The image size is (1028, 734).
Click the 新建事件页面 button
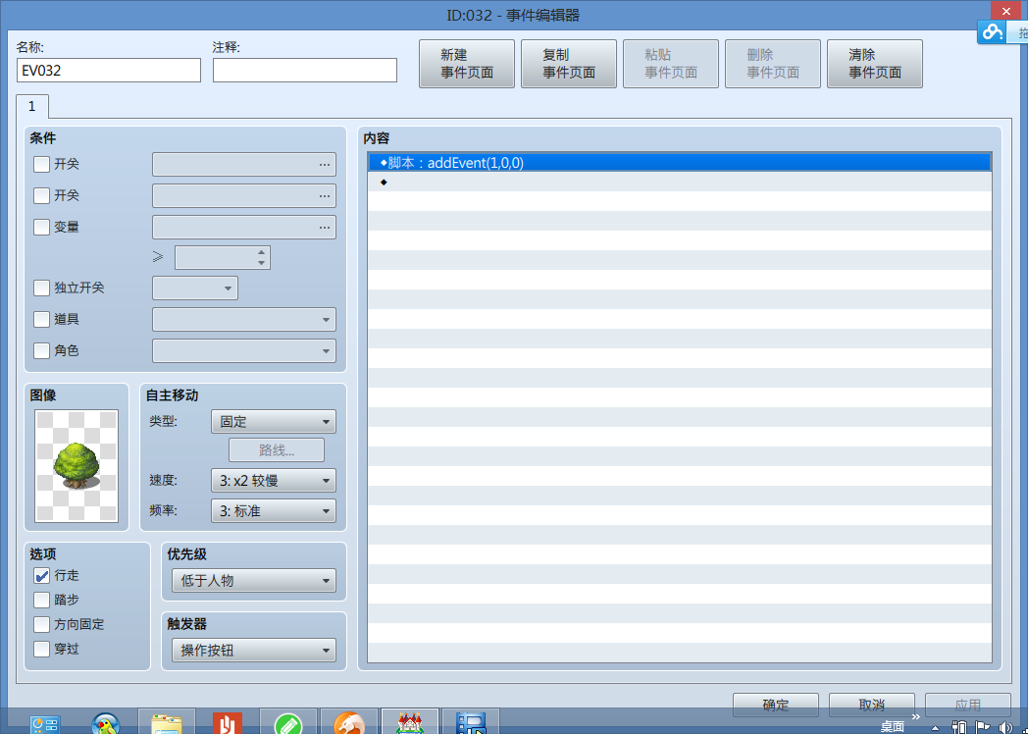(x=467, y=64)
